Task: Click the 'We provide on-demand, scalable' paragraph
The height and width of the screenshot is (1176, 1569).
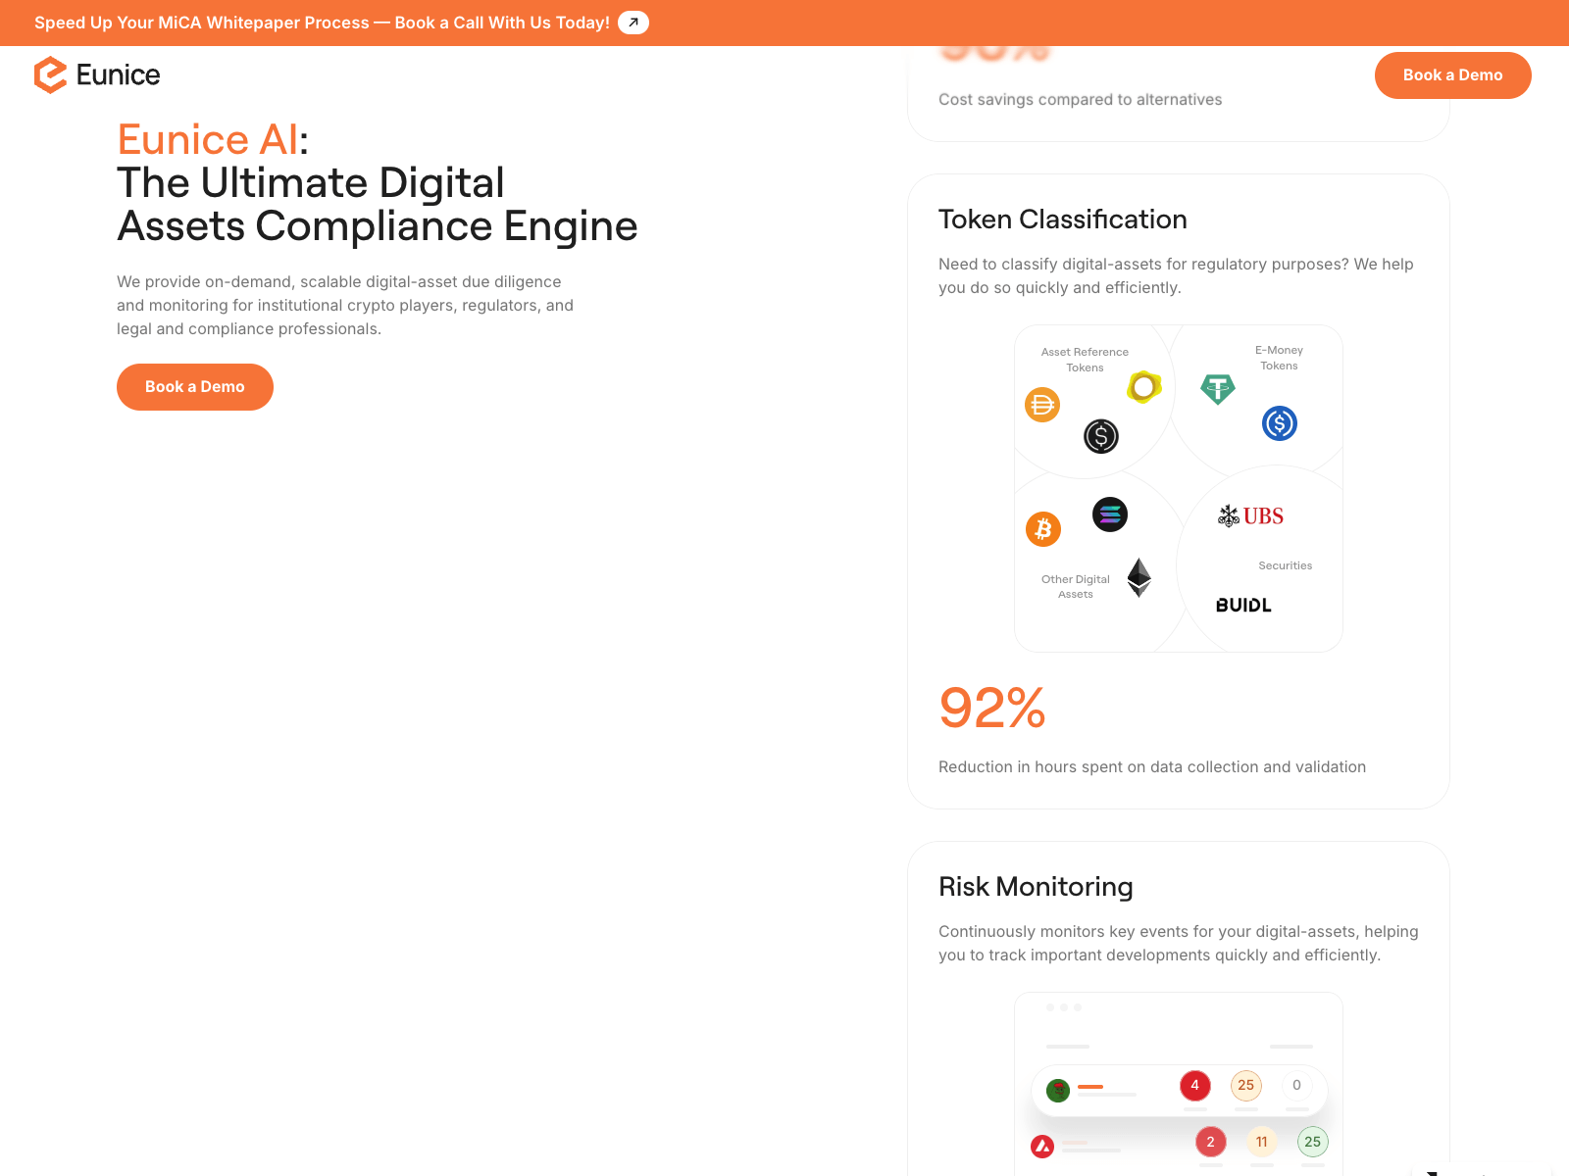Action: [345, 306]
